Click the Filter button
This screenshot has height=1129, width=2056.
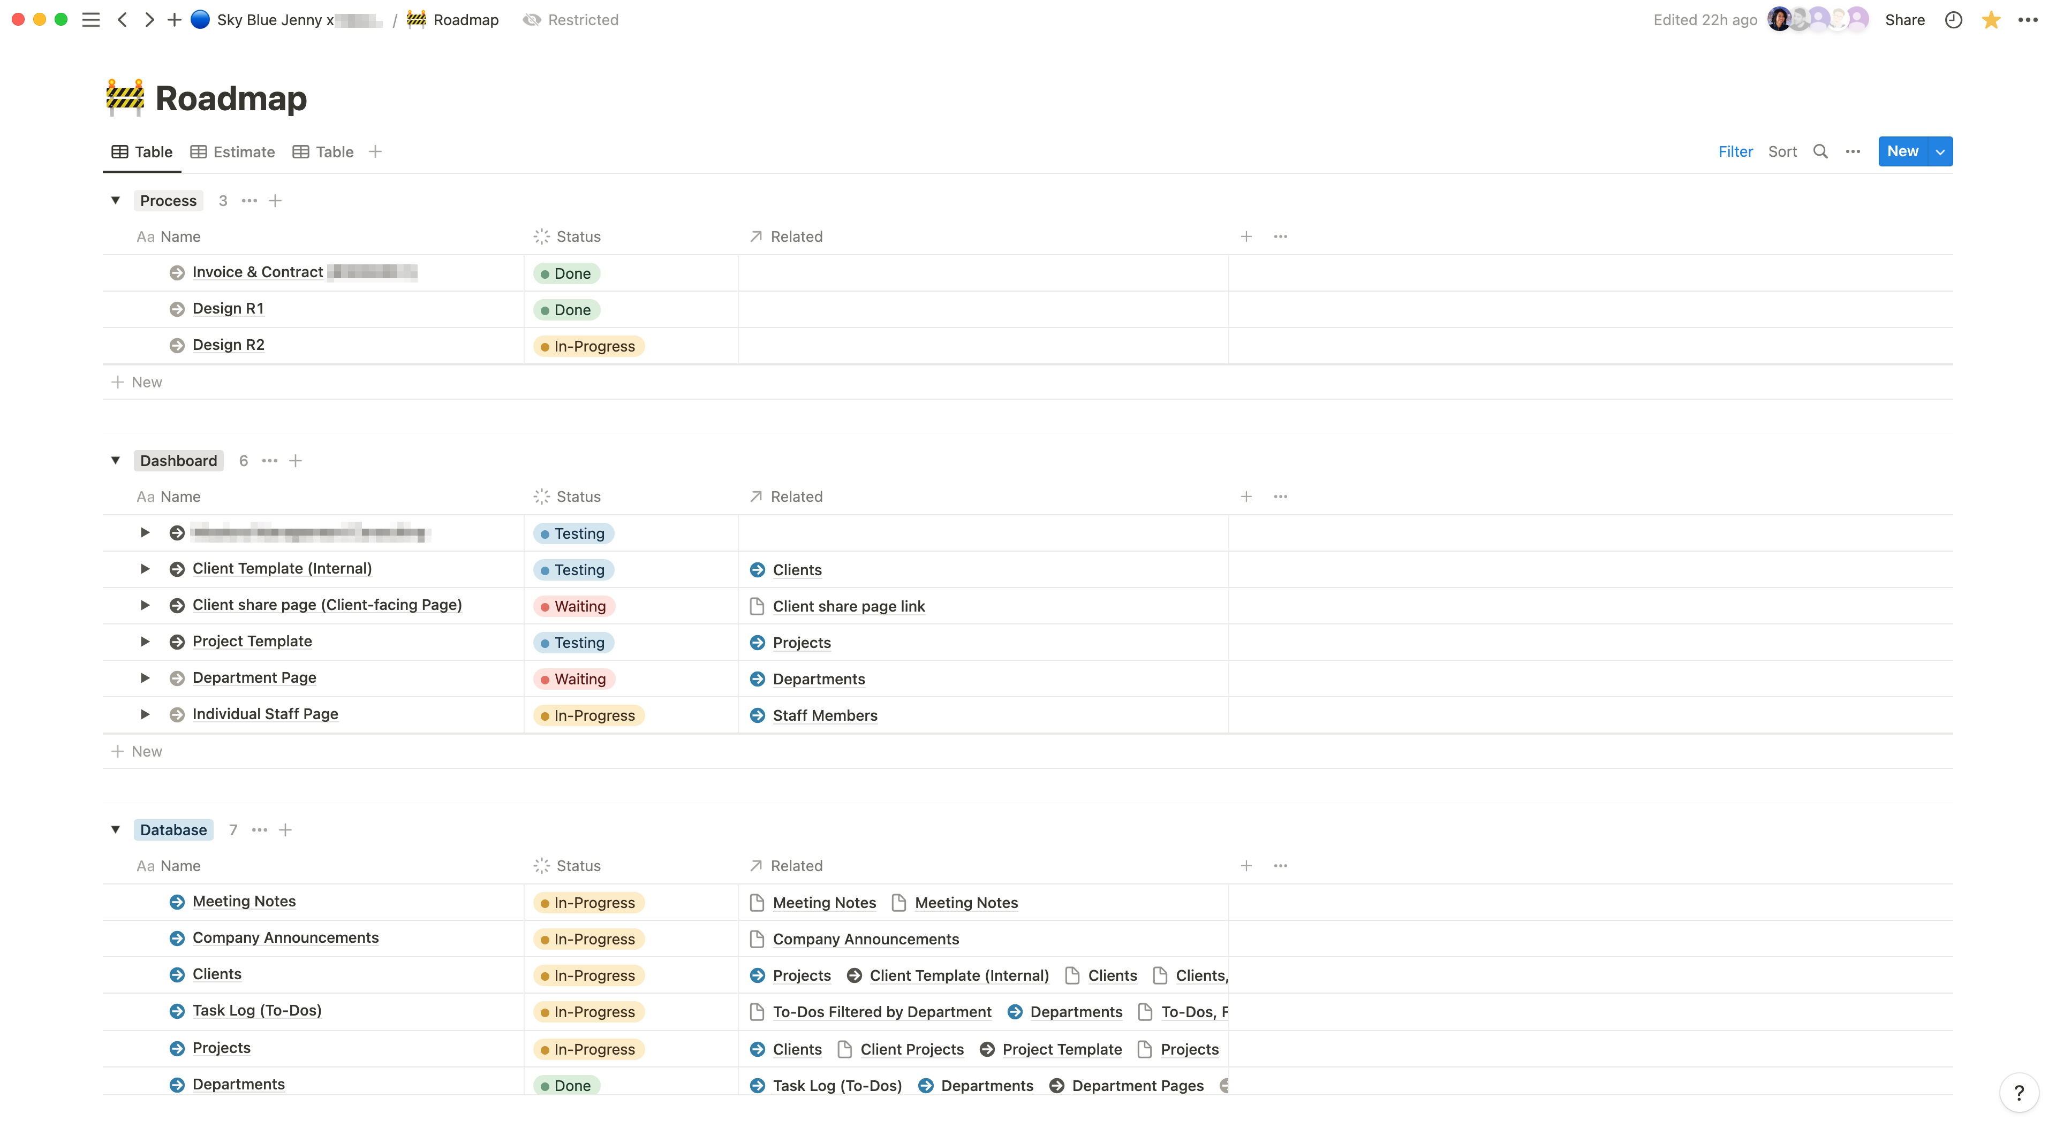point(1735,151)
